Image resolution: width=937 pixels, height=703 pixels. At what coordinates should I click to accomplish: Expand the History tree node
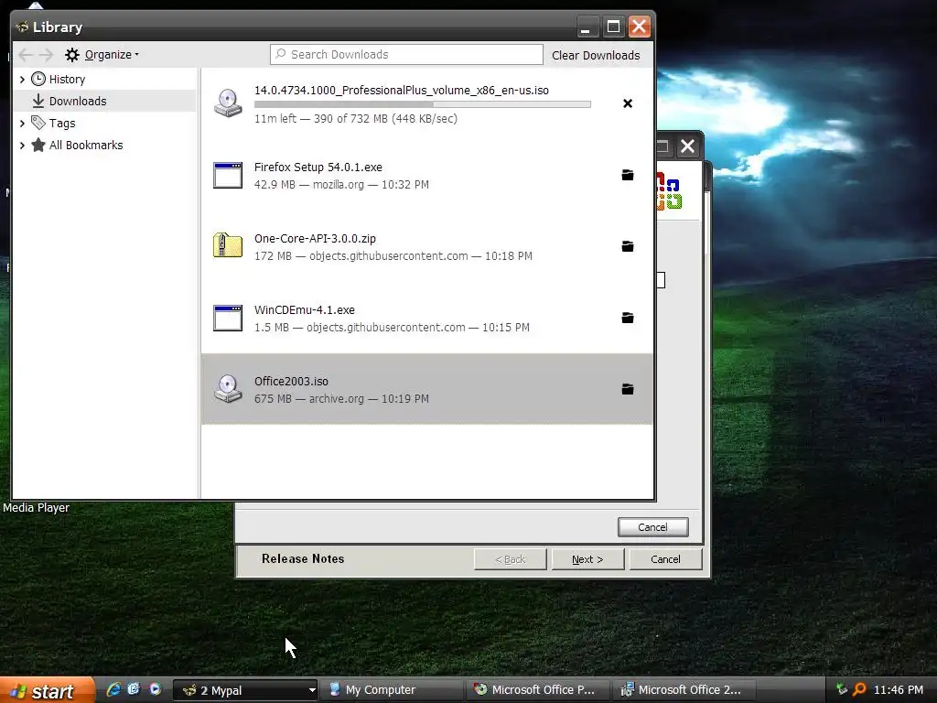tap(22, 79)
